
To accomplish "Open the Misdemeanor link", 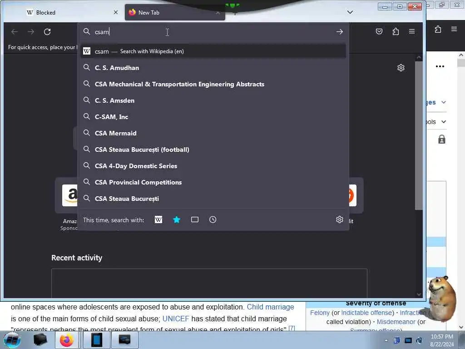I will 396,322.
